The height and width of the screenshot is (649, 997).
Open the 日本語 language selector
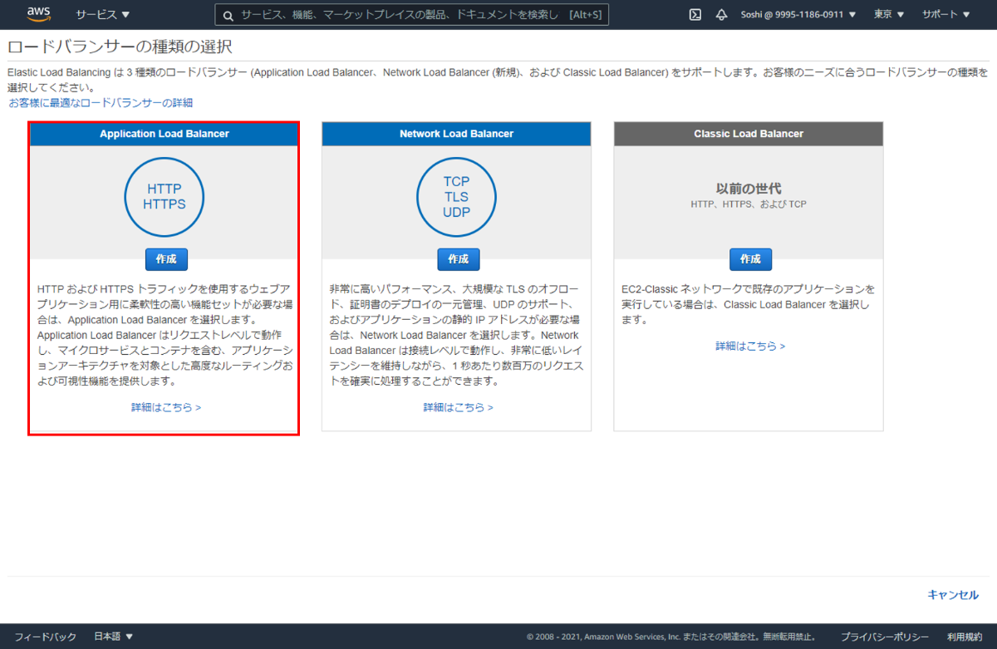(113, 637)
